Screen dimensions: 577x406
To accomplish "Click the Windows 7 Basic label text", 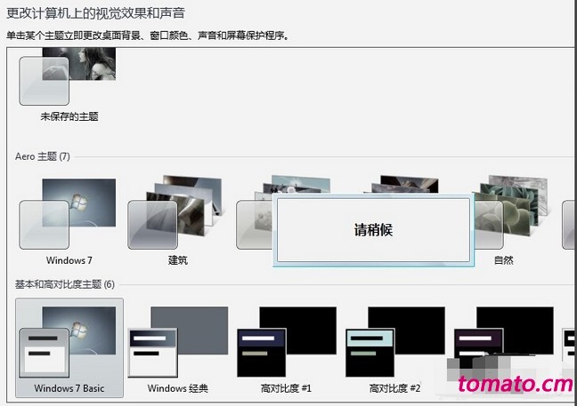I will click(69, 388).
